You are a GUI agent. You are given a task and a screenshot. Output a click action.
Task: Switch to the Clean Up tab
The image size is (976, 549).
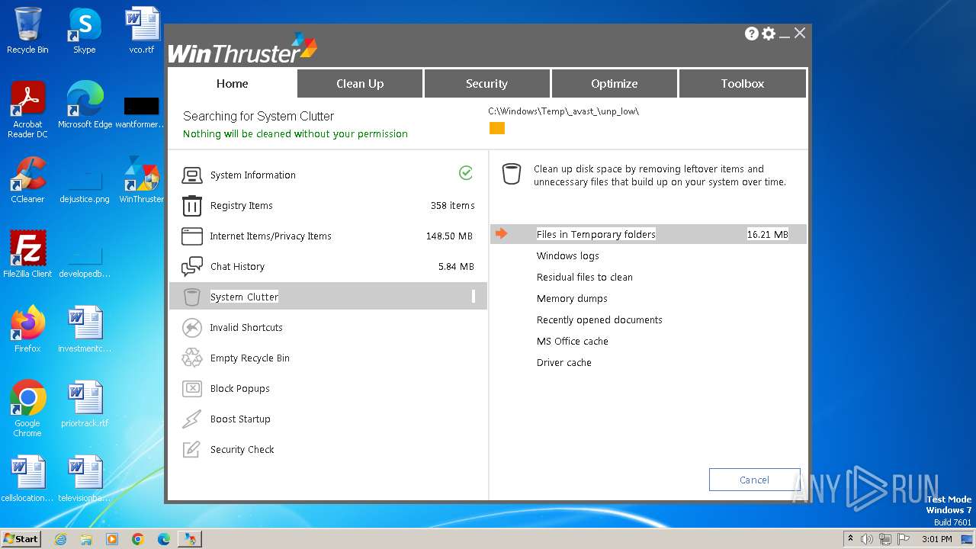click(x=360, y=84)
